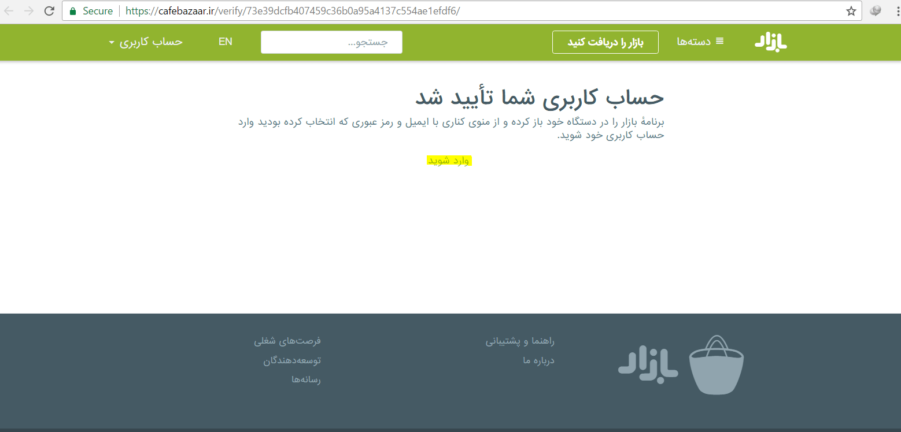Reload the page with the refresh icon
Screen dimensions: 901x432
(x=50, y=11)
